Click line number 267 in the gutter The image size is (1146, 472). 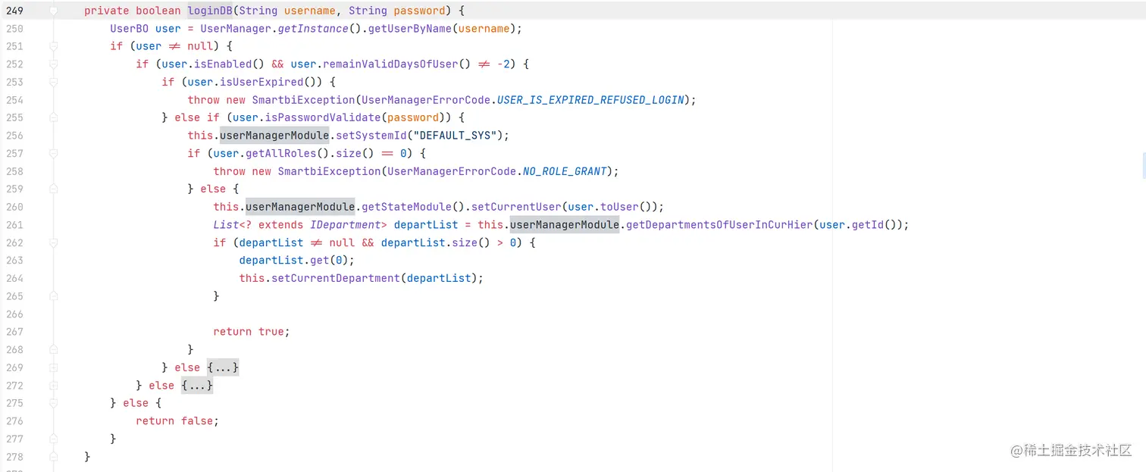tap(14, 332)
